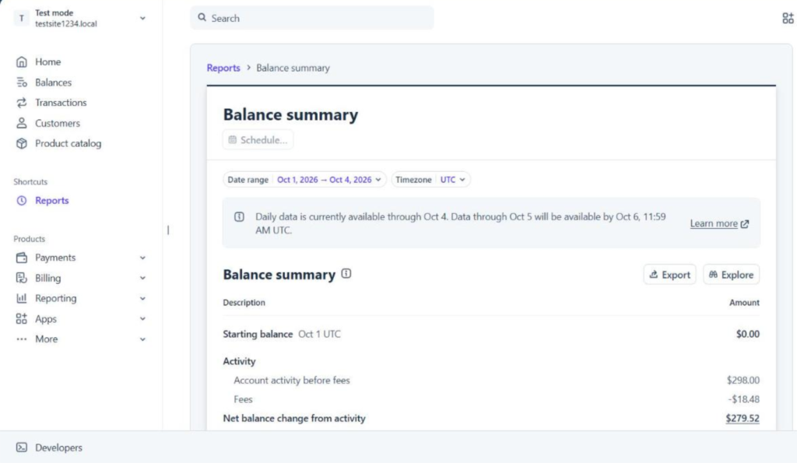The image size is (797, 463).
Task: Click the Payments wallet icon
Action: (21, 258)
